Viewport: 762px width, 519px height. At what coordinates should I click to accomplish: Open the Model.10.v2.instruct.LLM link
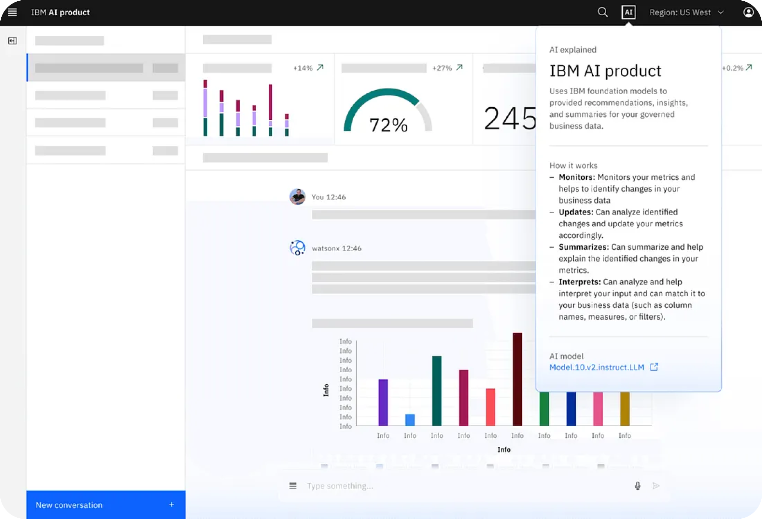coord(597,367)
